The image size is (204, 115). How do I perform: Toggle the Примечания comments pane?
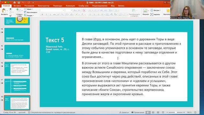(138, 112)
